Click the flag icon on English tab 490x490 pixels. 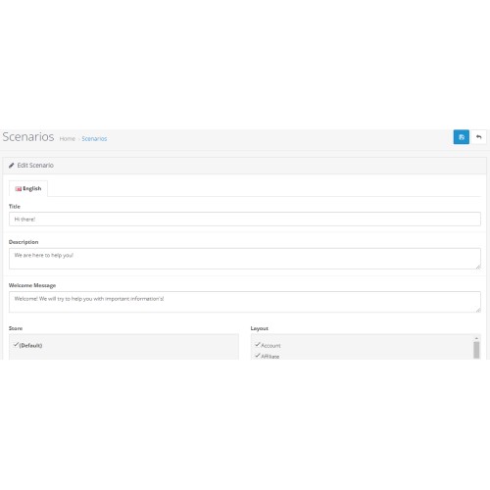click(19, 189)
